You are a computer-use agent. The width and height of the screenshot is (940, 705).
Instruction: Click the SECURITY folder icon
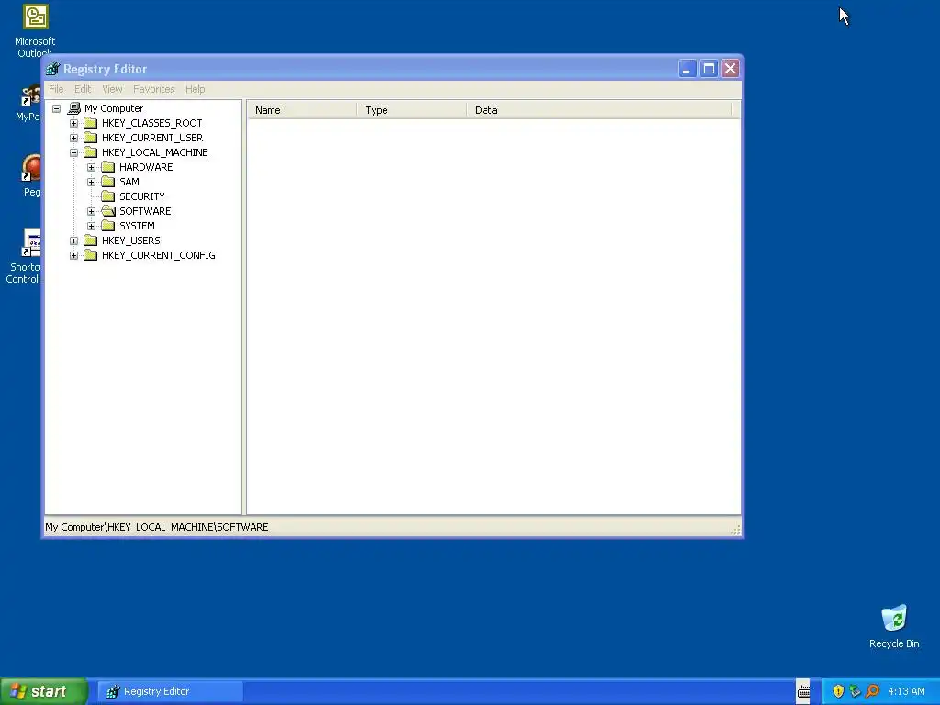point(108,196)
